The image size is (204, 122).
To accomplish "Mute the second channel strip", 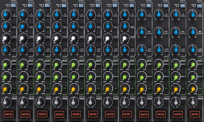I will click(x=25, y=114).
